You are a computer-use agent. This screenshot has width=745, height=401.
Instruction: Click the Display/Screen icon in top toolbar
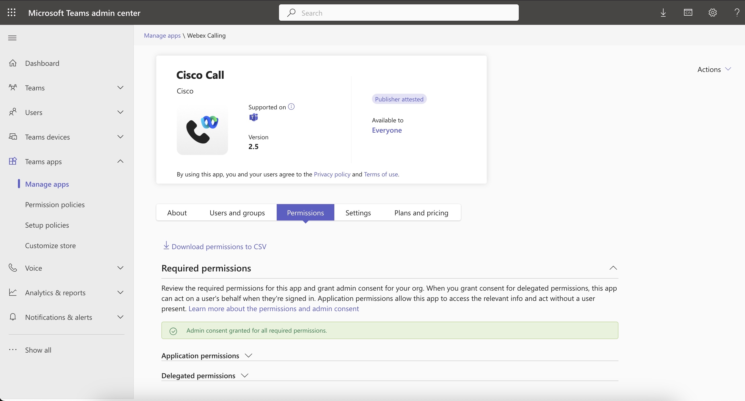[x=688, y=12]
